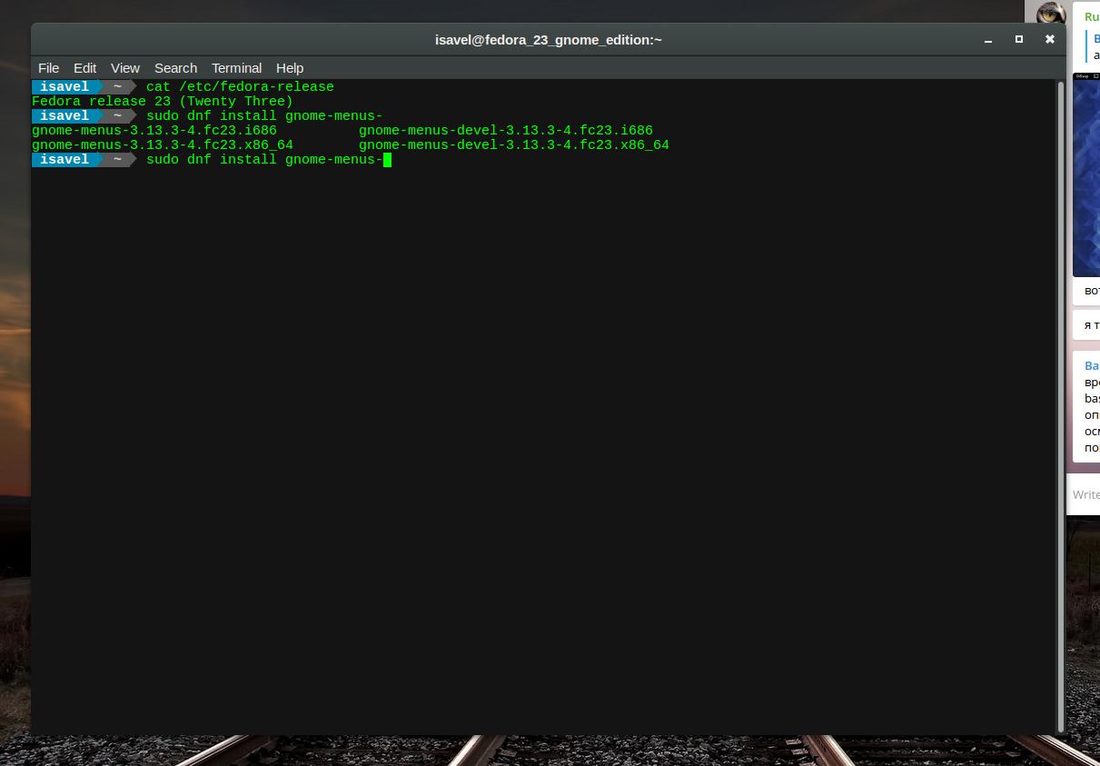1100x766 pixels.
Task: Open the blue image thumbnail in chat window
Action: pos(1086,174)
